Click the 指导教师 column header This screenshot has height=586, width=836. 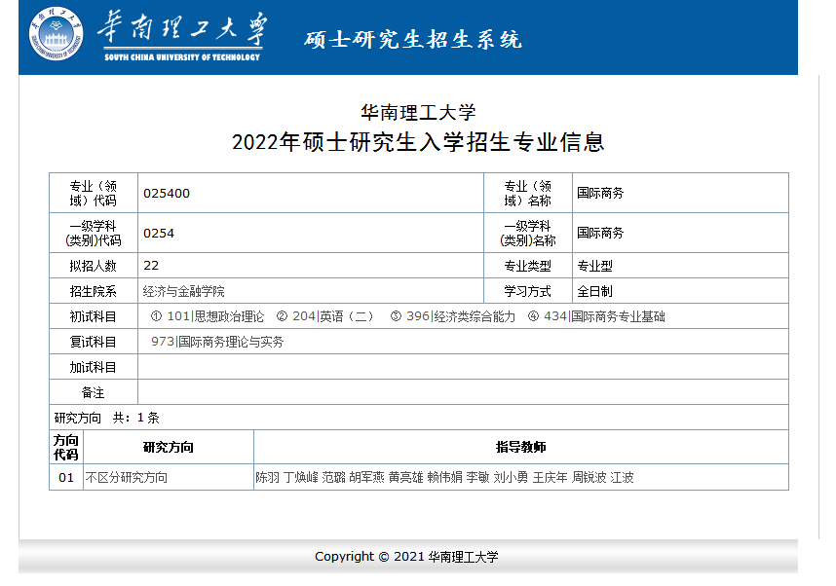pyautogui.click(x=520, y=448)
